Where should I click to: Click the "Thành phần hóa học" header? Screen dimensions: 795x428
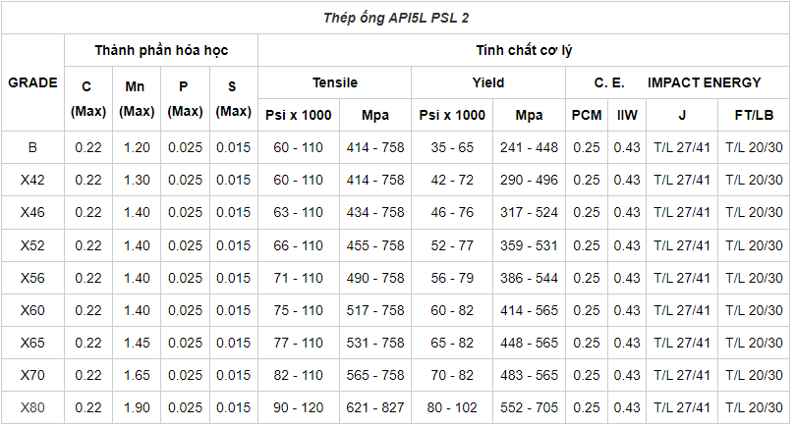pos(160,50)
